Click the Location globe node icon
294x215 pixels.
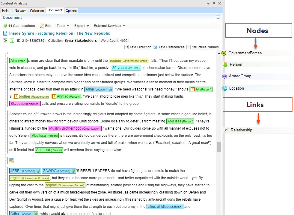(225, 88)
